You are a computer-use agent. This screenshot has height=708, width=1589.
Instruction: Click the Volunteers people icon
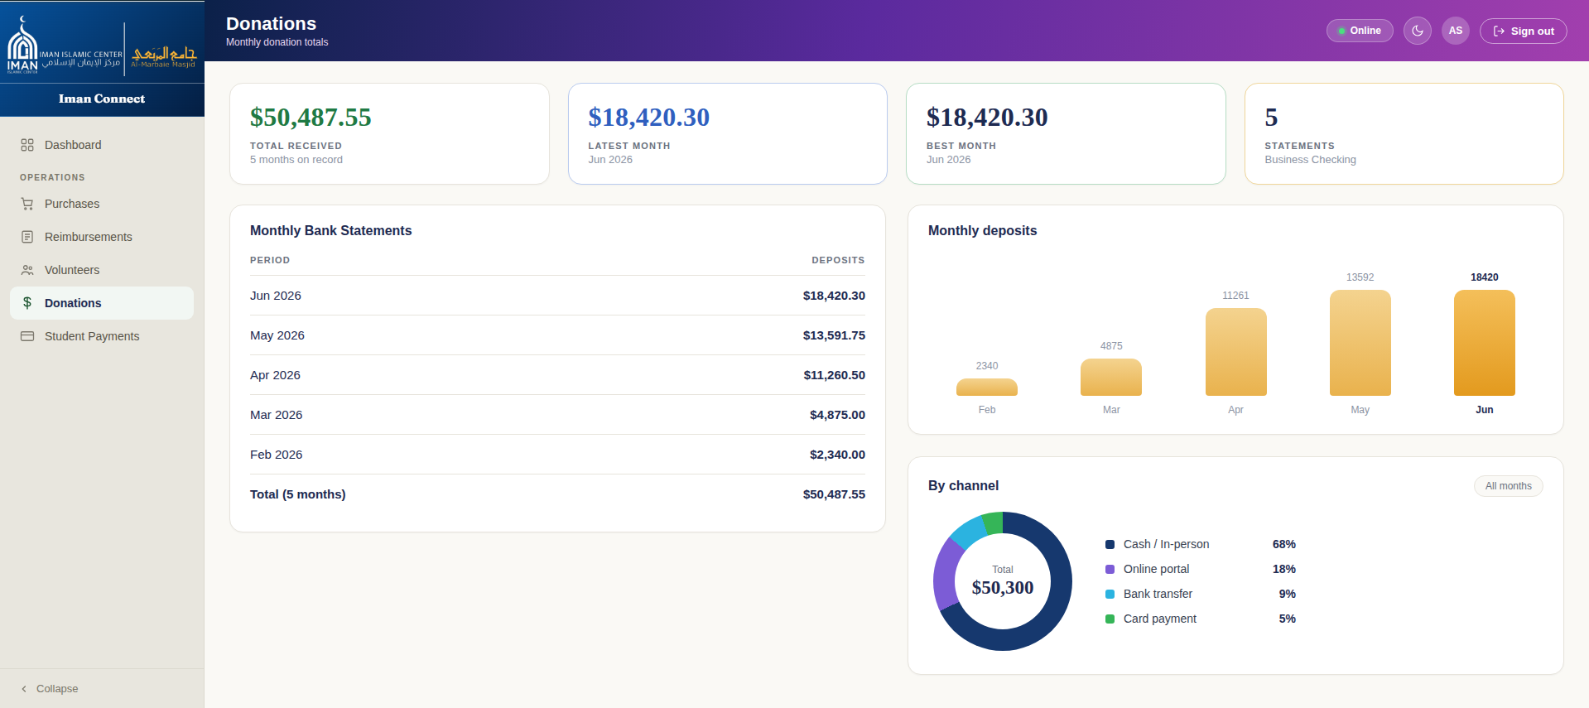(27, 270)
